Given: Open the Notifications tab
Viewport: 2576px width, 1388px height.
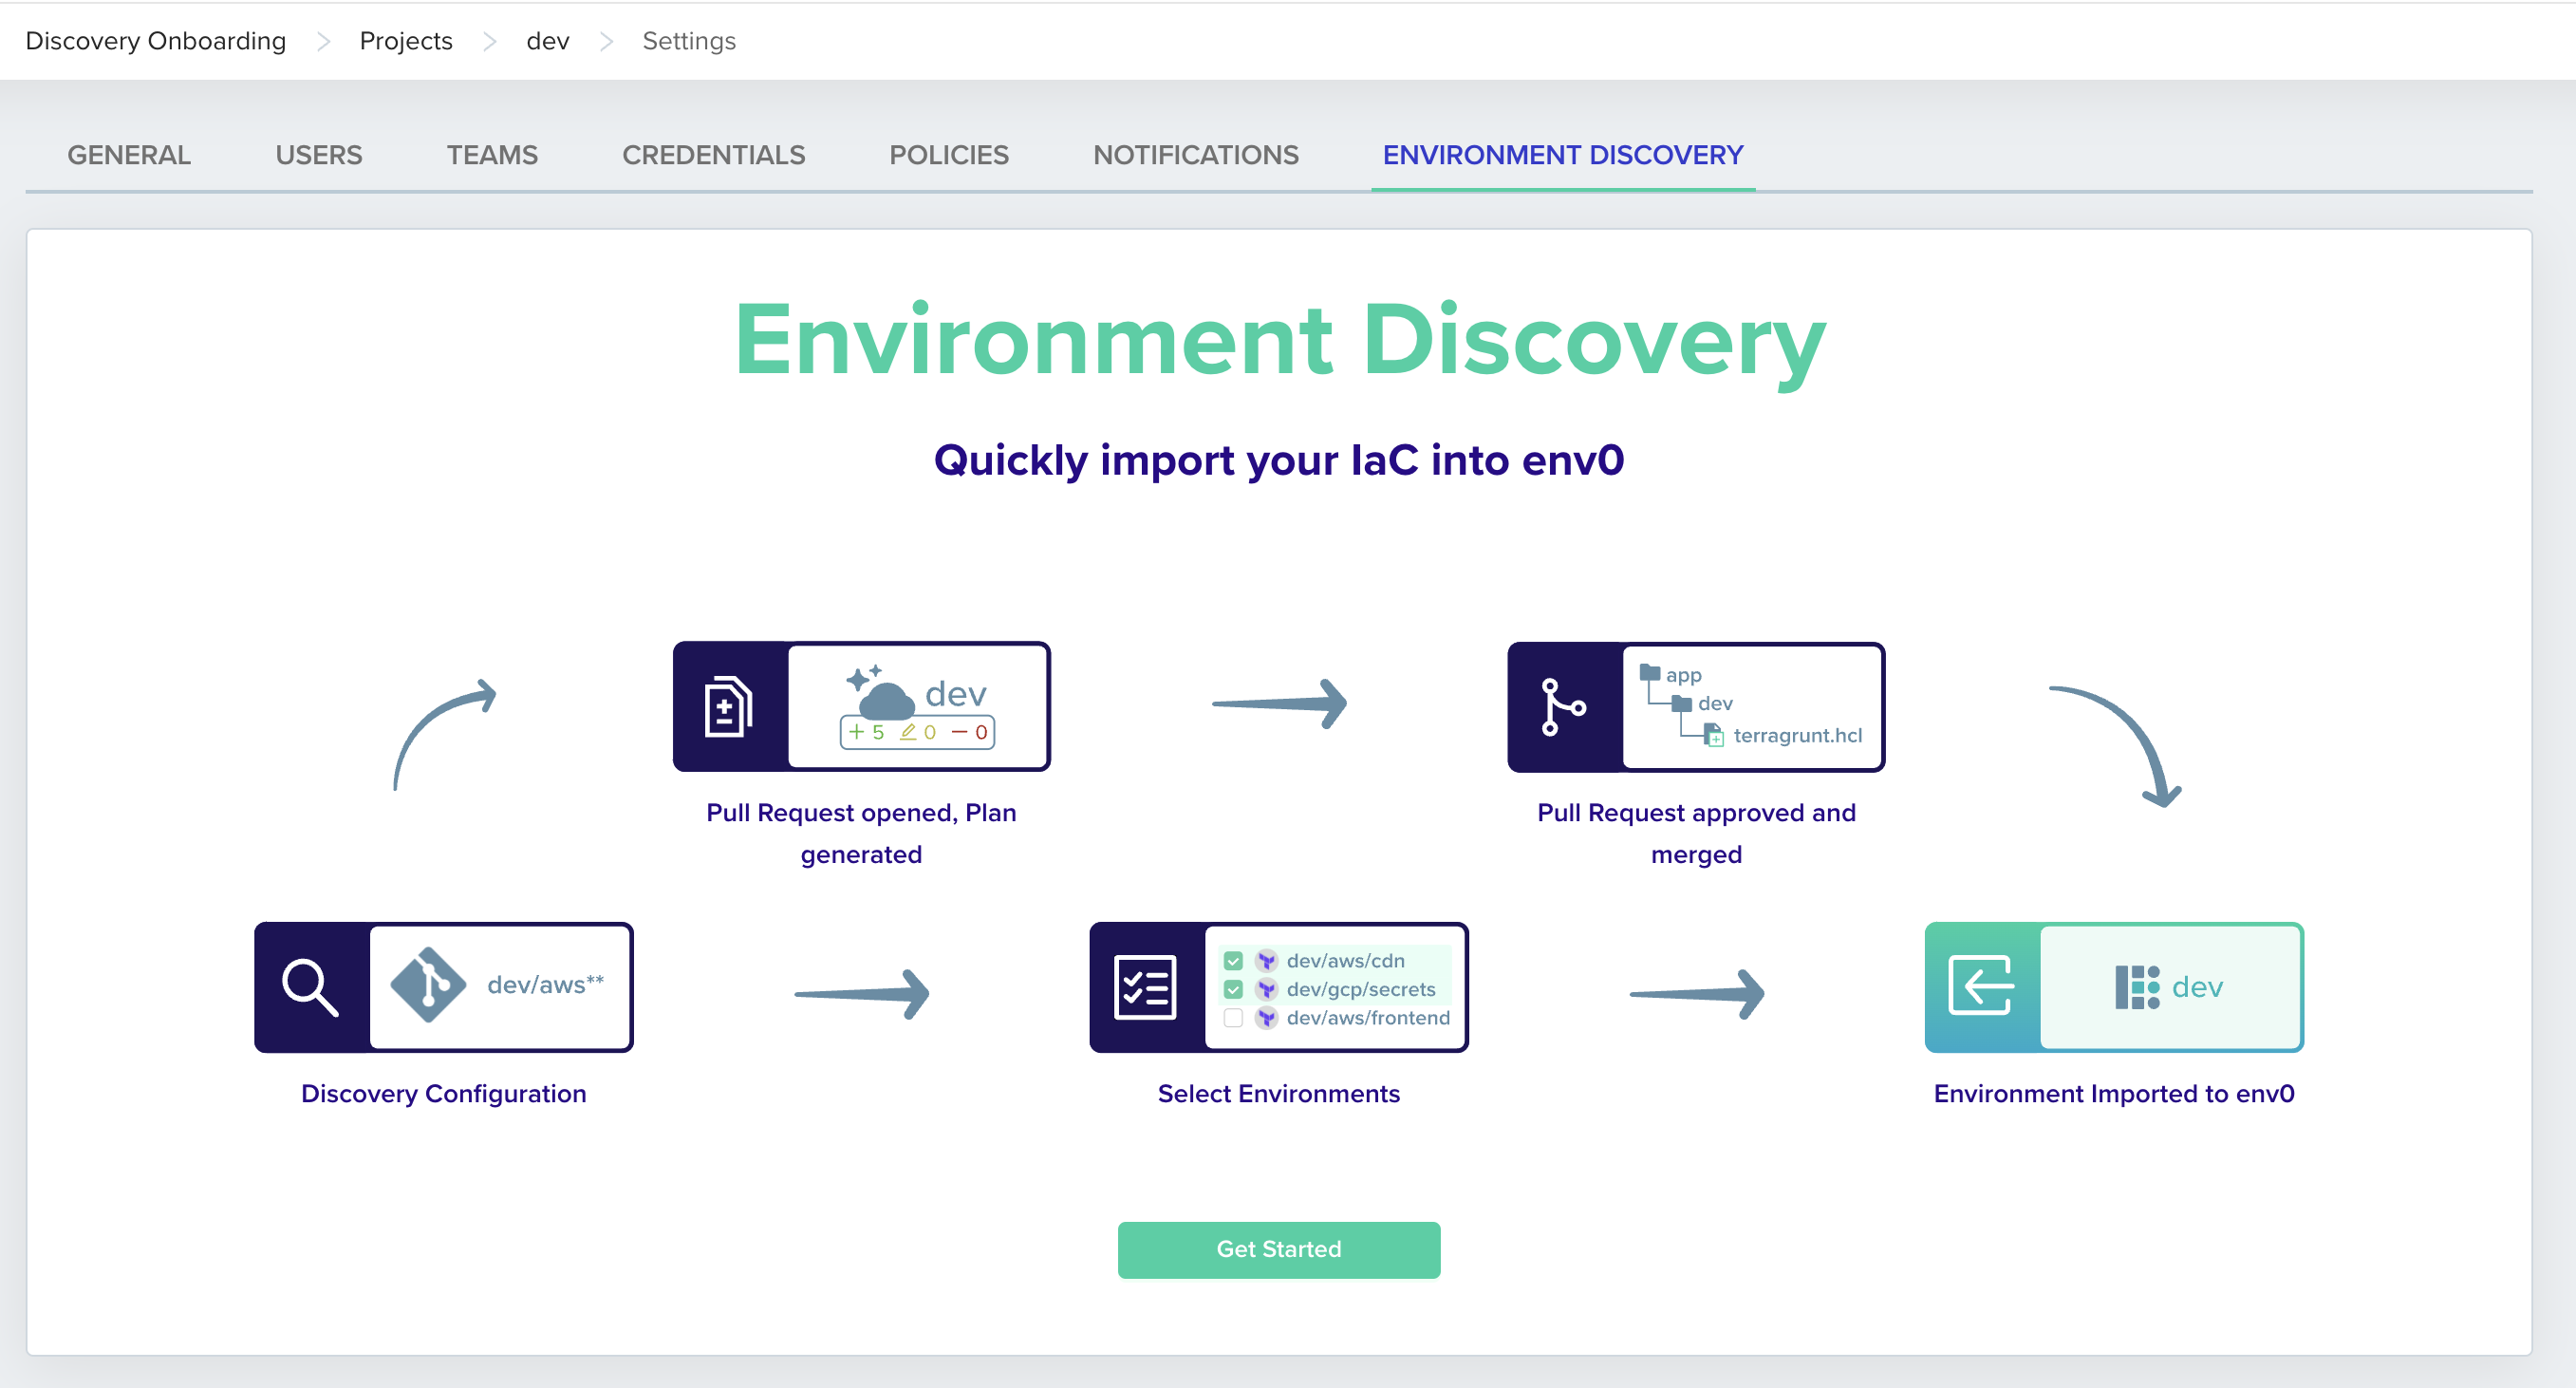Looking at the screenshot, I should [x=1195, y=155].
